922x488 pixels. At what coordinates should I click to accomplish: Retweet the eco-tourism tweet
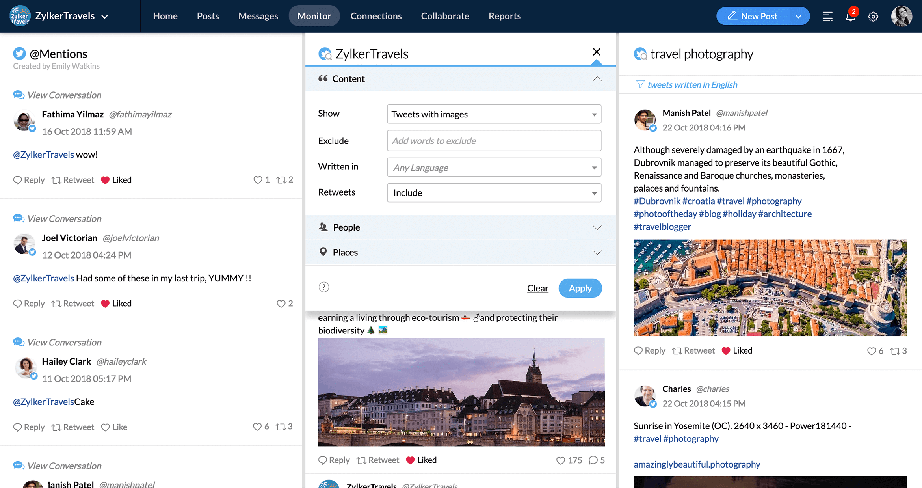tap(378, 460)
